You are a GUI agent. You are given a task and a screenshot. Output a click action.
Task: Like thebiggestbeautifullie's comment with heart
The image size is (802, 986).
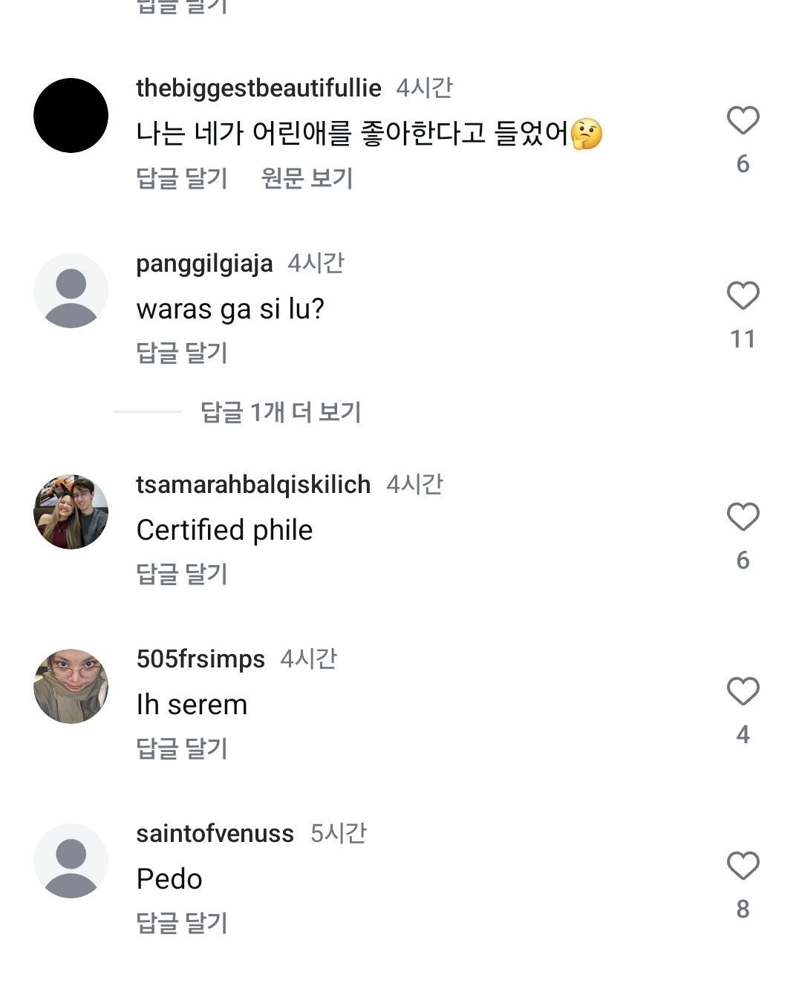(743, 120)
